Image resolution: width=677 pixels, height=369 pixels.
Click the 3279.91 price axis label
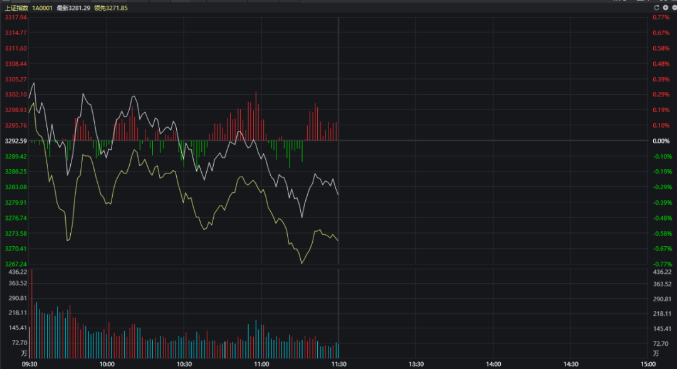click(16, 203)
